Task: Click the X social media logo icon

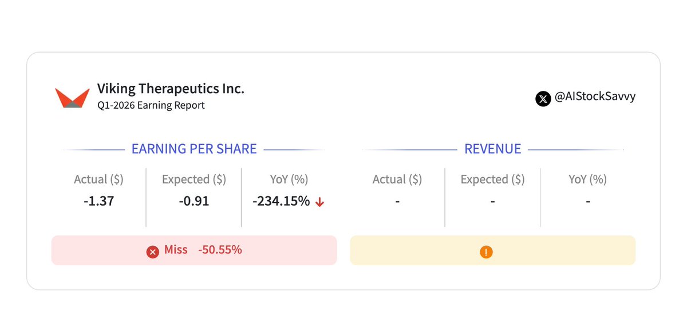Action: [x=543, y=98]
